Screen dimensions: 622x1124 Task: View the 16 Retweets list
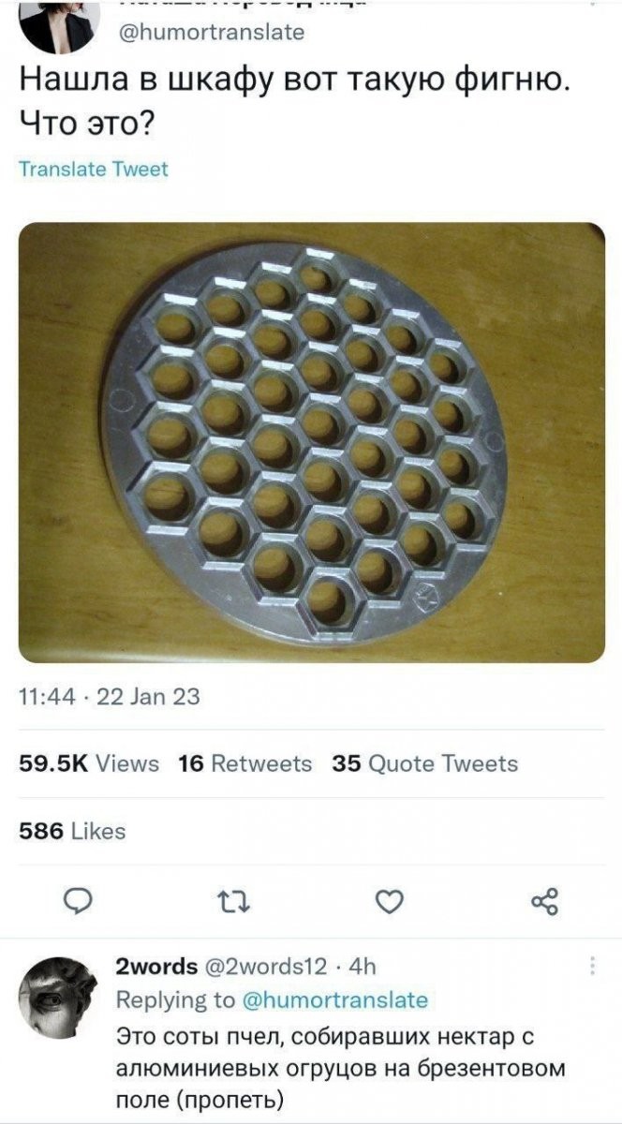tap(245, 763)
